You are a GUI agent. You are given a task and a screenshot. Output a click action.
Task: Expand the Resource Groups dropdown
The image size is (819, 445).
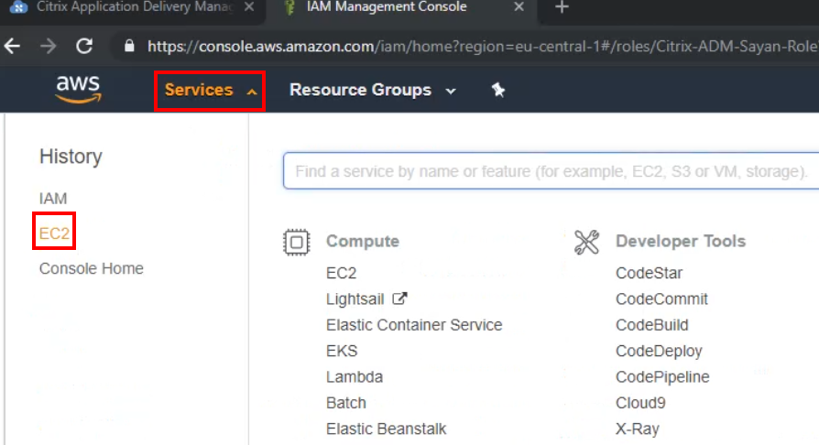(x=372, y=90)
